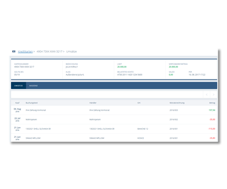Select the Umsätze tab

coord(19,85)
